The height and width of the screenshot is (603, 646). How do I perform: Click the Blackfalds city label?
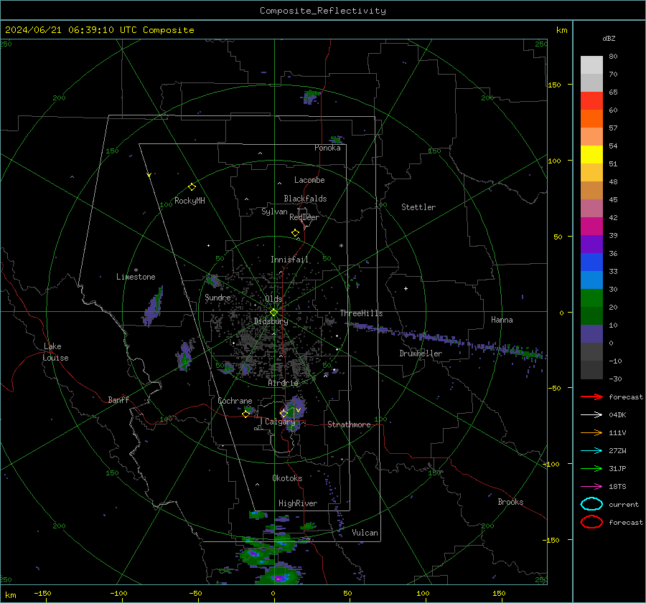click(x=305, y=199)
